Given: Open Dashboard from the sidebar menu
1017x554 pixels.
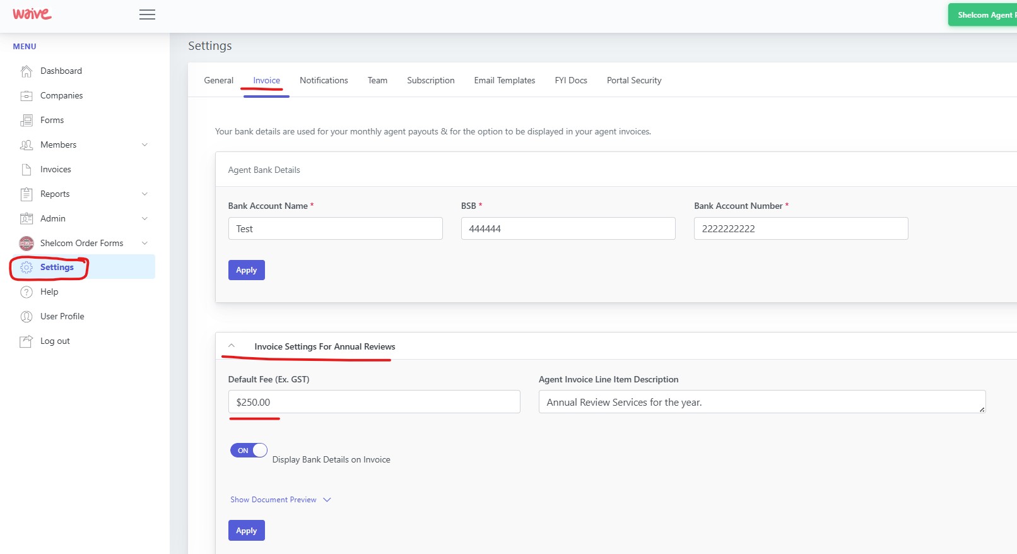Looking at the screenshot, I should click(x=61, y=71).
